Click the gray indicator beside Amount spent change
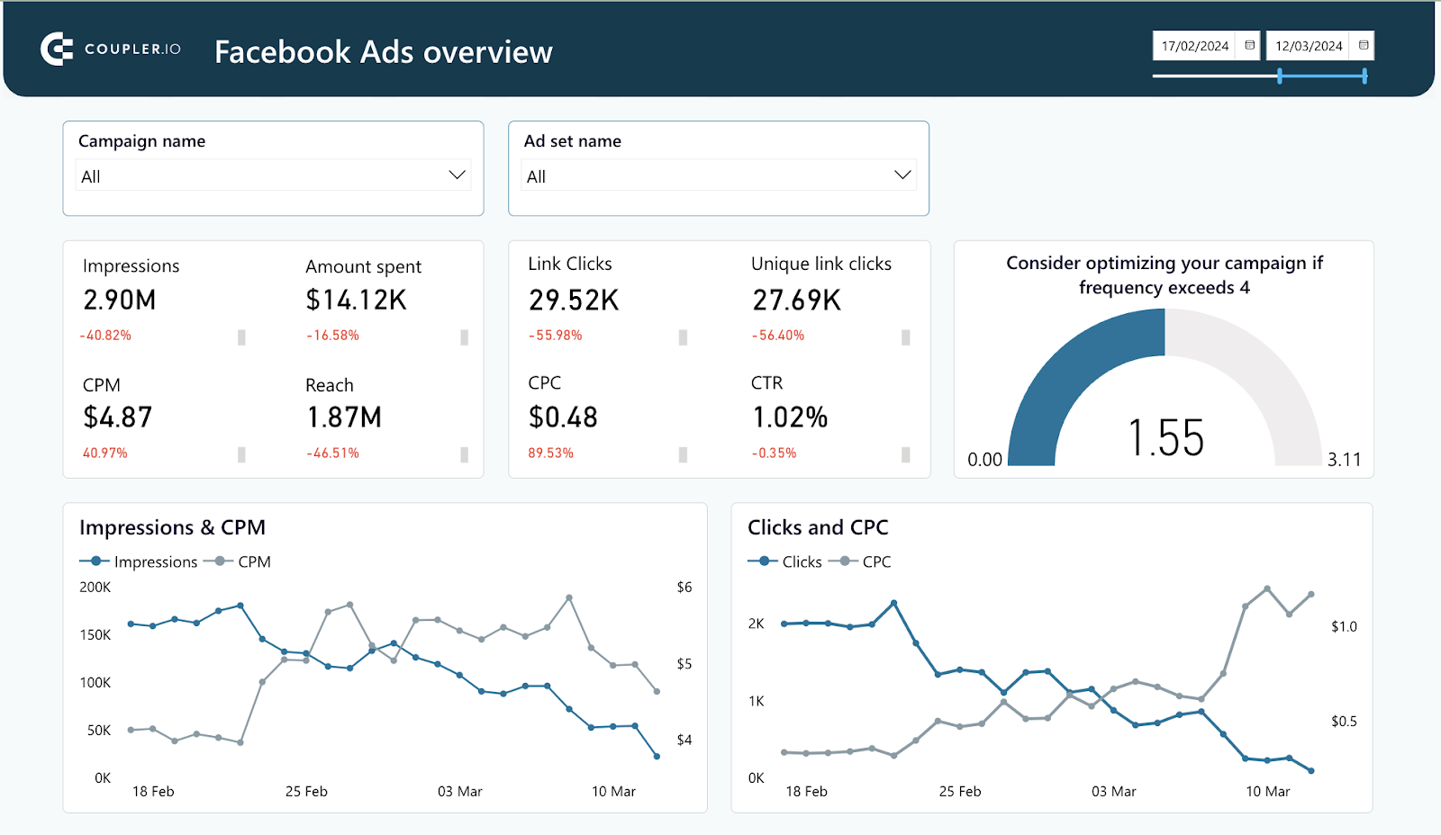The height and width of the screenshot is (835, 1441). click(x=464, y=337)
